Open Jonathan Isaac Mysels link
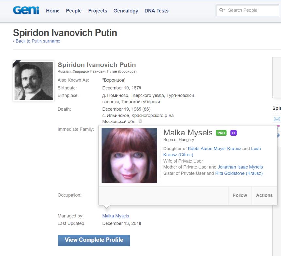Image resolution: width=281 pixels, height=256 pixels. point(240,167)
